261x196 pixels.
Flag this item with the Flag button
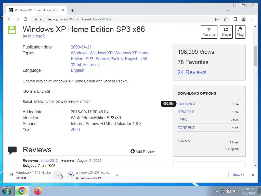pos(240,32)
